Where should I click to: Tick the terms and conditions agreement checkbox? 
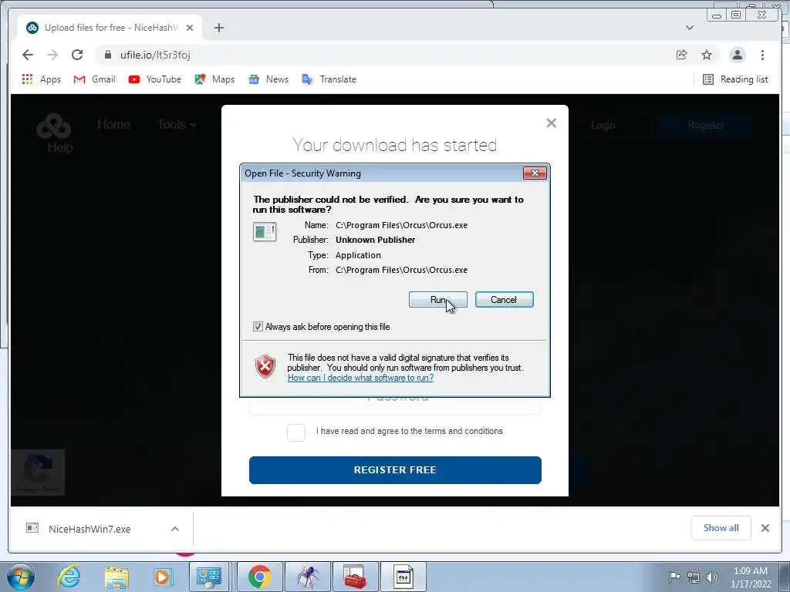(x=296, y=432)
